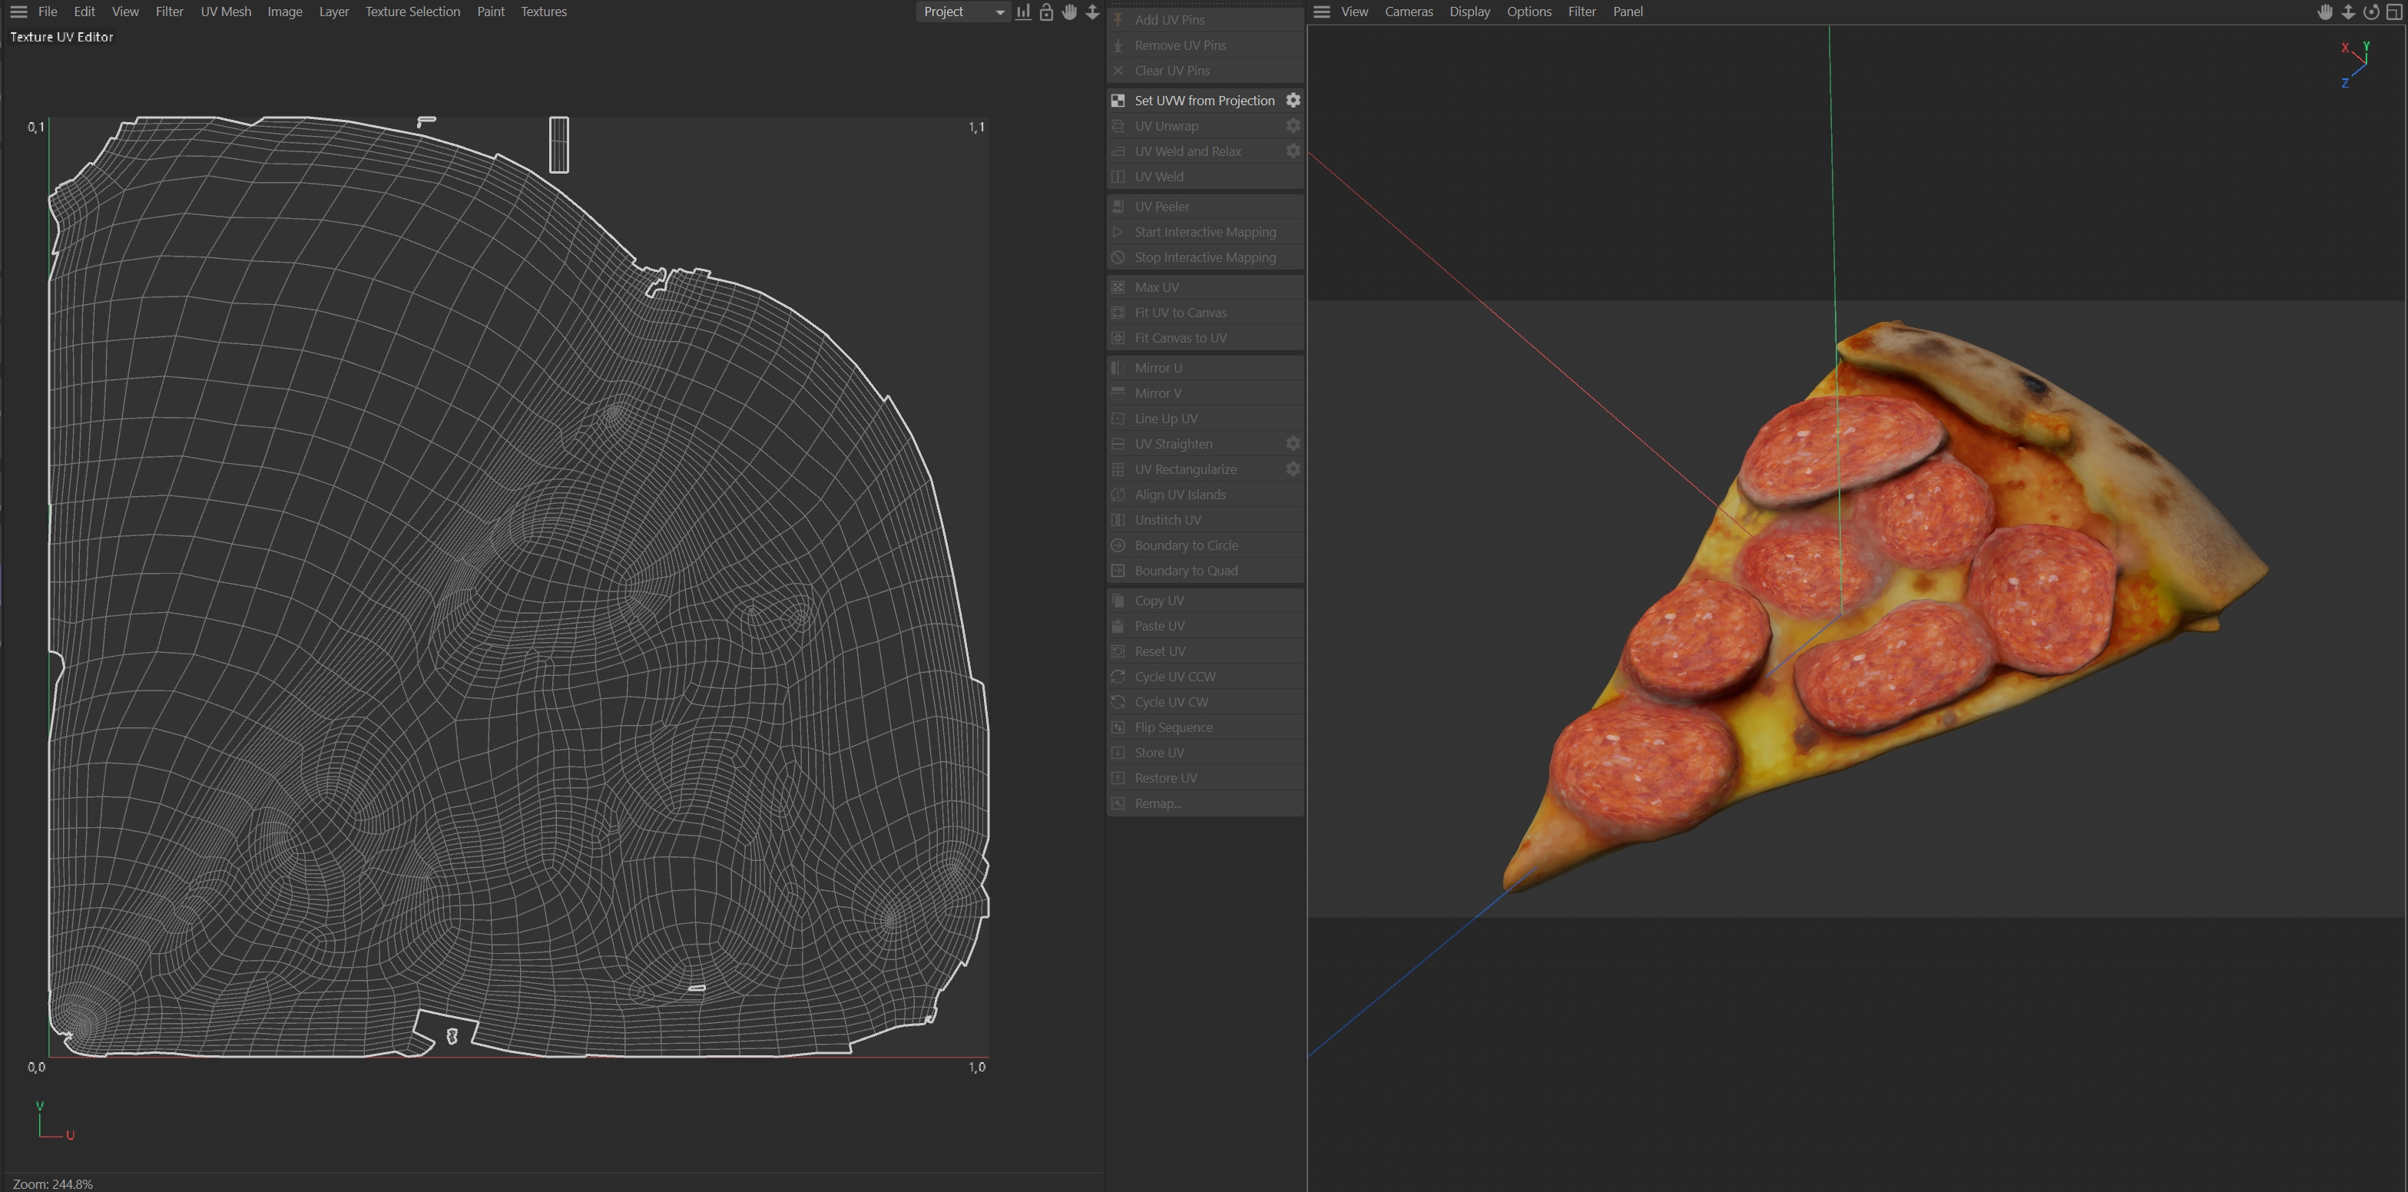The height and width of the screenshot is (1192, 2408).
Task: Open the Texture Selection menu
Action: pos(412,12)
